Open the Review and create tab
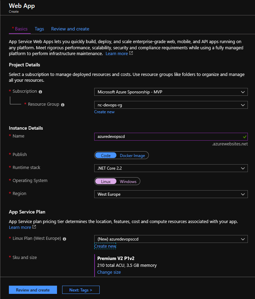The image size is (255, 299). (x=70, y=29)
